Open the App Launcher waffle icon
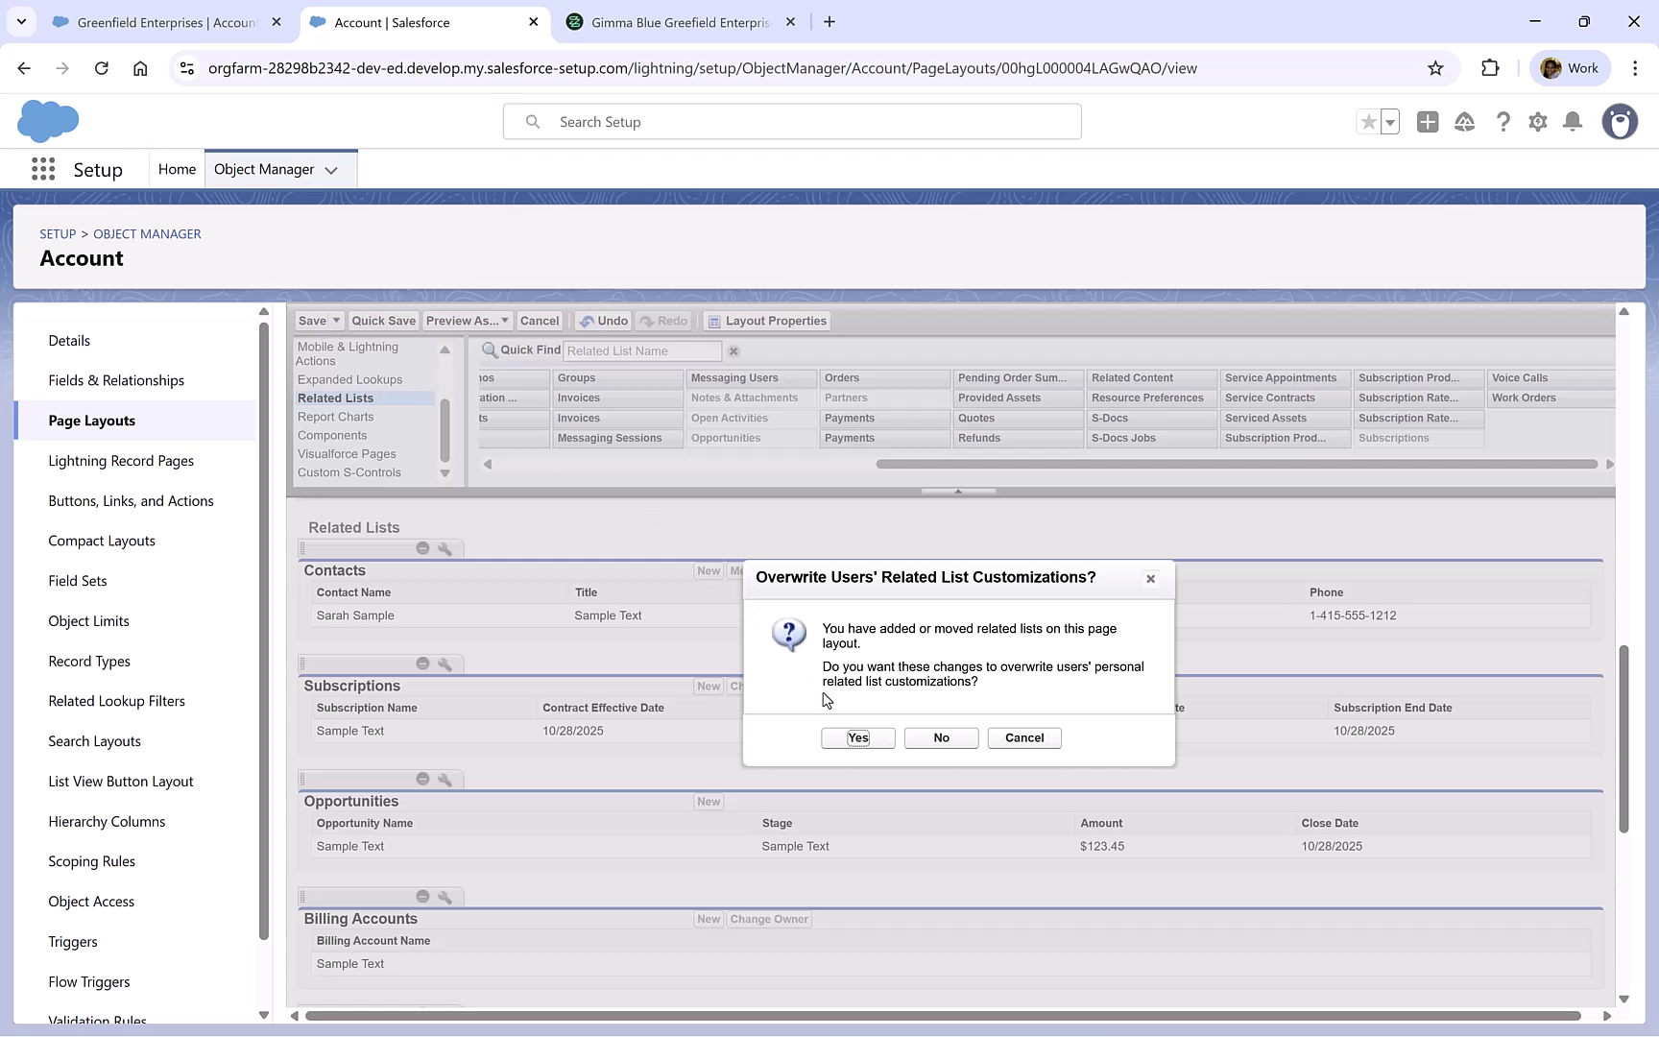This screenshot has width=1659, height=1037. click(x=42, y=168)
